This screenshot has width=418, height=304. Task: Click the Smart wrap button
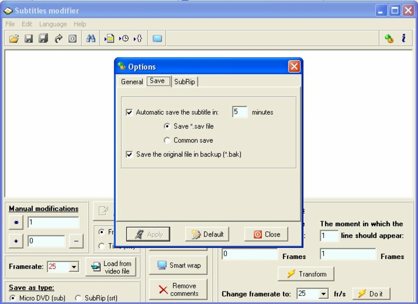point(178,265)
